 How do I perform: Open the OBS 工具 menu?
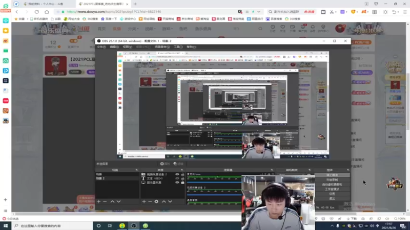click(178, 47)
